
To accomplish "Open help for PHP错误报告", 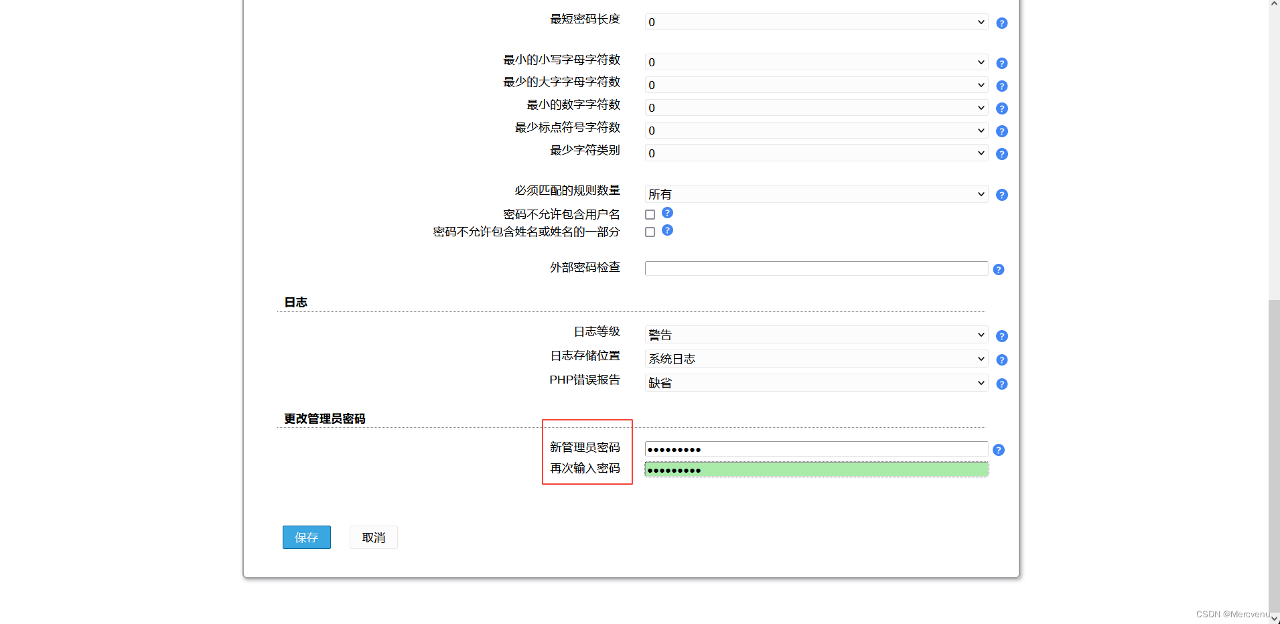I will [x=1002, y=384].
